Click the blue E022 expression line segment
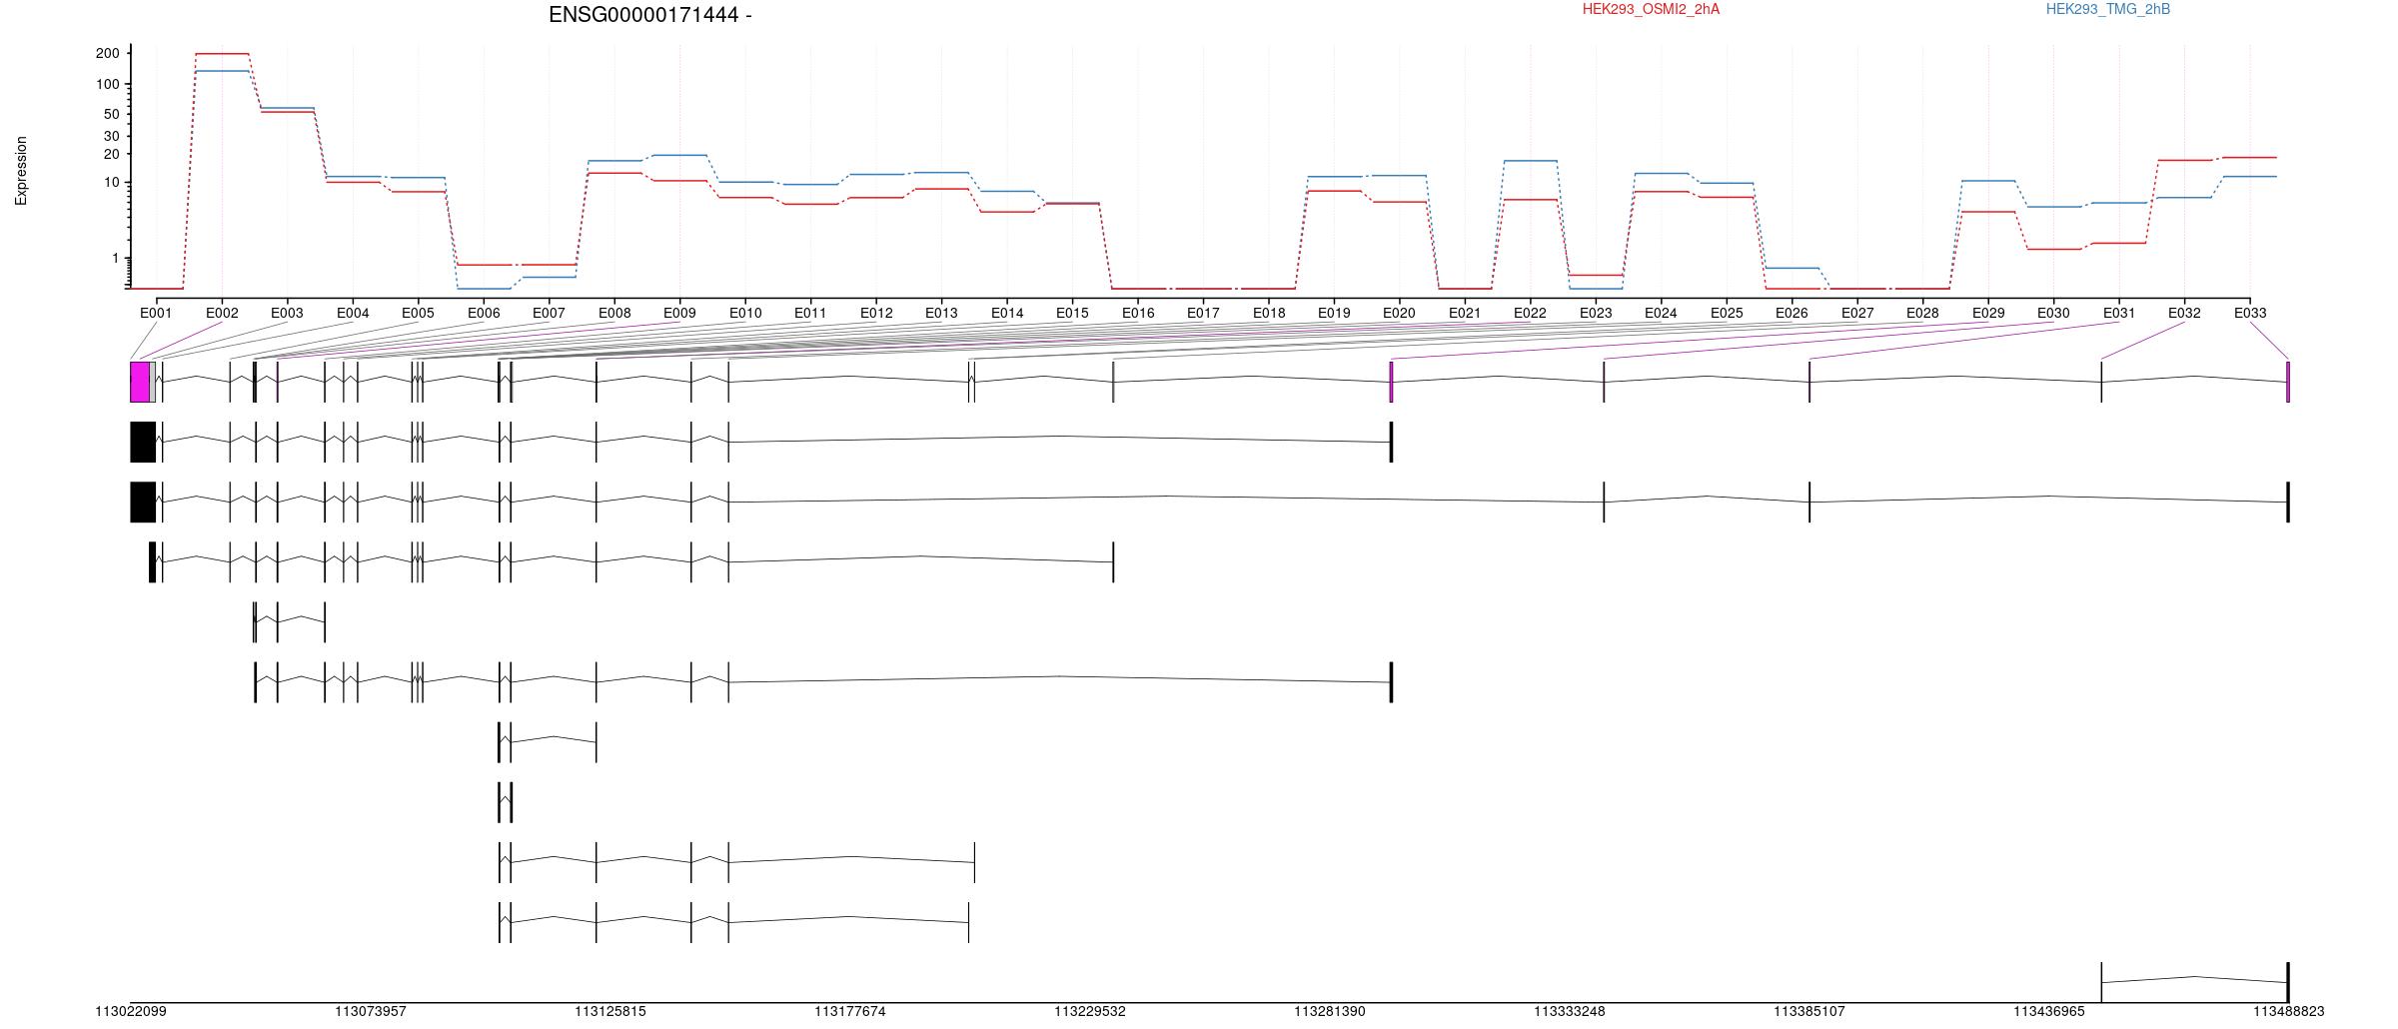The width and height of the screenshot is (2398, 1029). point(1530,161)
